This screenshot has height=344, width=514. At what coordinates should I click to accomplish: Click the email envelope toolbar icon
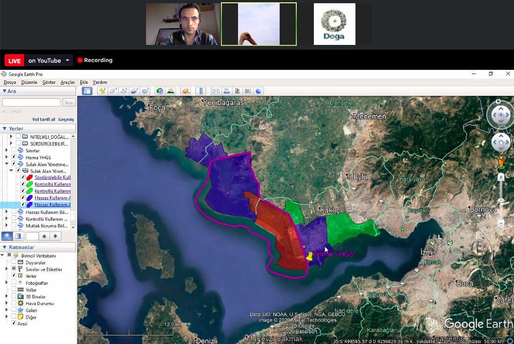coord(215,91)
